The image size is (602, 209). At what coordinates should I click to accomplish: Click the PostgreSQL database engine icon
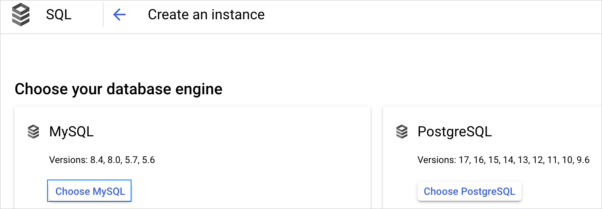(x=402, y=132)
